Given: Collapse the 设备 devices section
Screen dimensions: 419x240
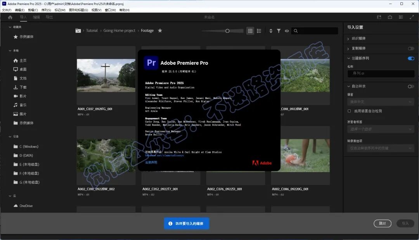Looking at the screenshot, I should coord(10,136).
